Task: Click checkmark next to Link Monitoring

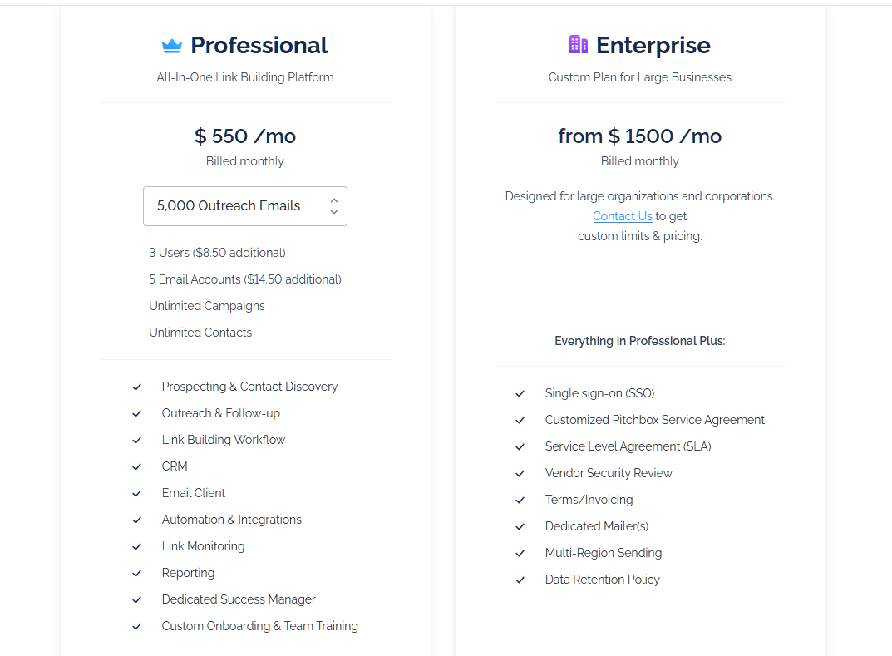Action: (136, 547)
